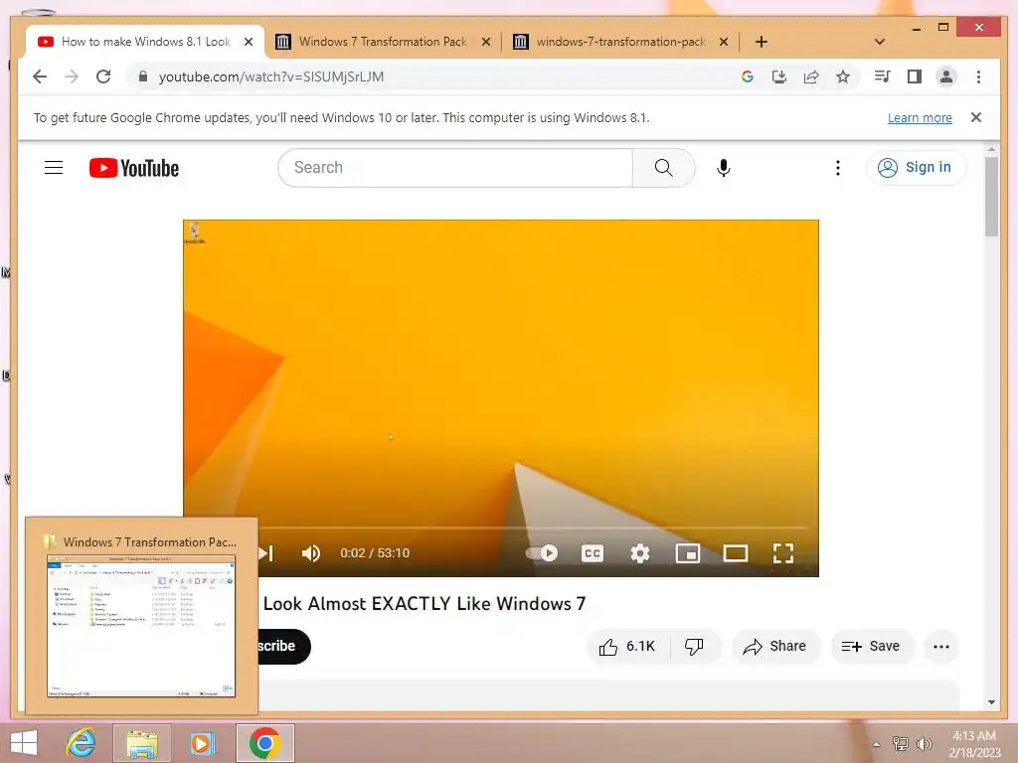Click the Subscribe button
The height and width of the screenshot is (763, 1018).
coord(283,646)
